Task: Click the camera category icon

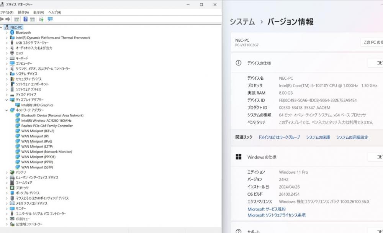Action: [x=12, y=53]
